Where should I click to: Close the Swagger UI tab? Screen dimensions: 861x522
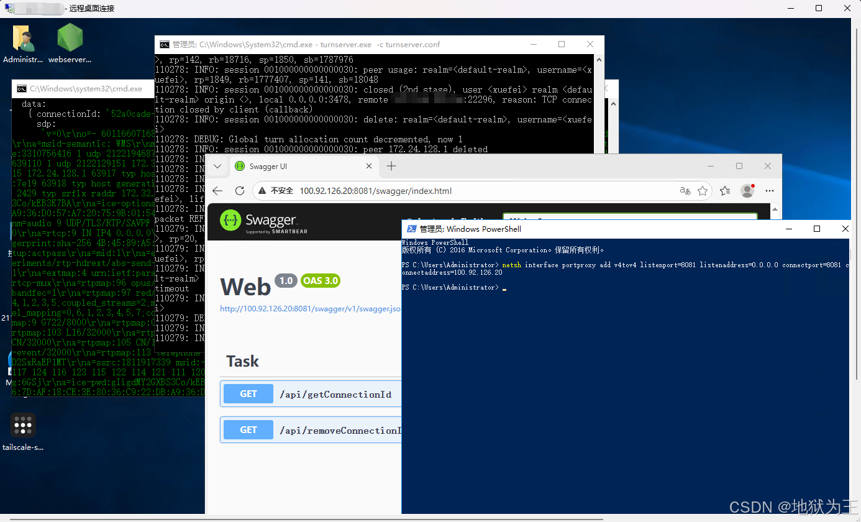coord(369,166)
